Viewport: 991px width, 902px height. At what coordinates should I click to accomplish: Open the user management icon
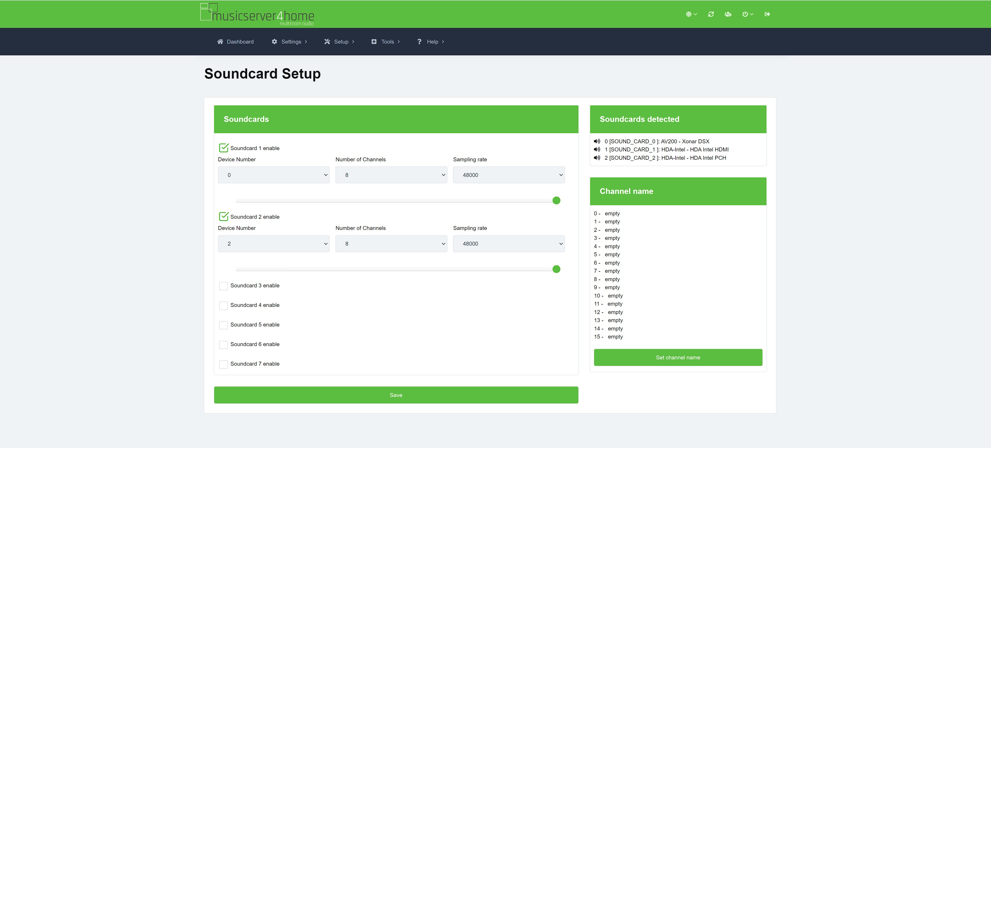(728, 14)
